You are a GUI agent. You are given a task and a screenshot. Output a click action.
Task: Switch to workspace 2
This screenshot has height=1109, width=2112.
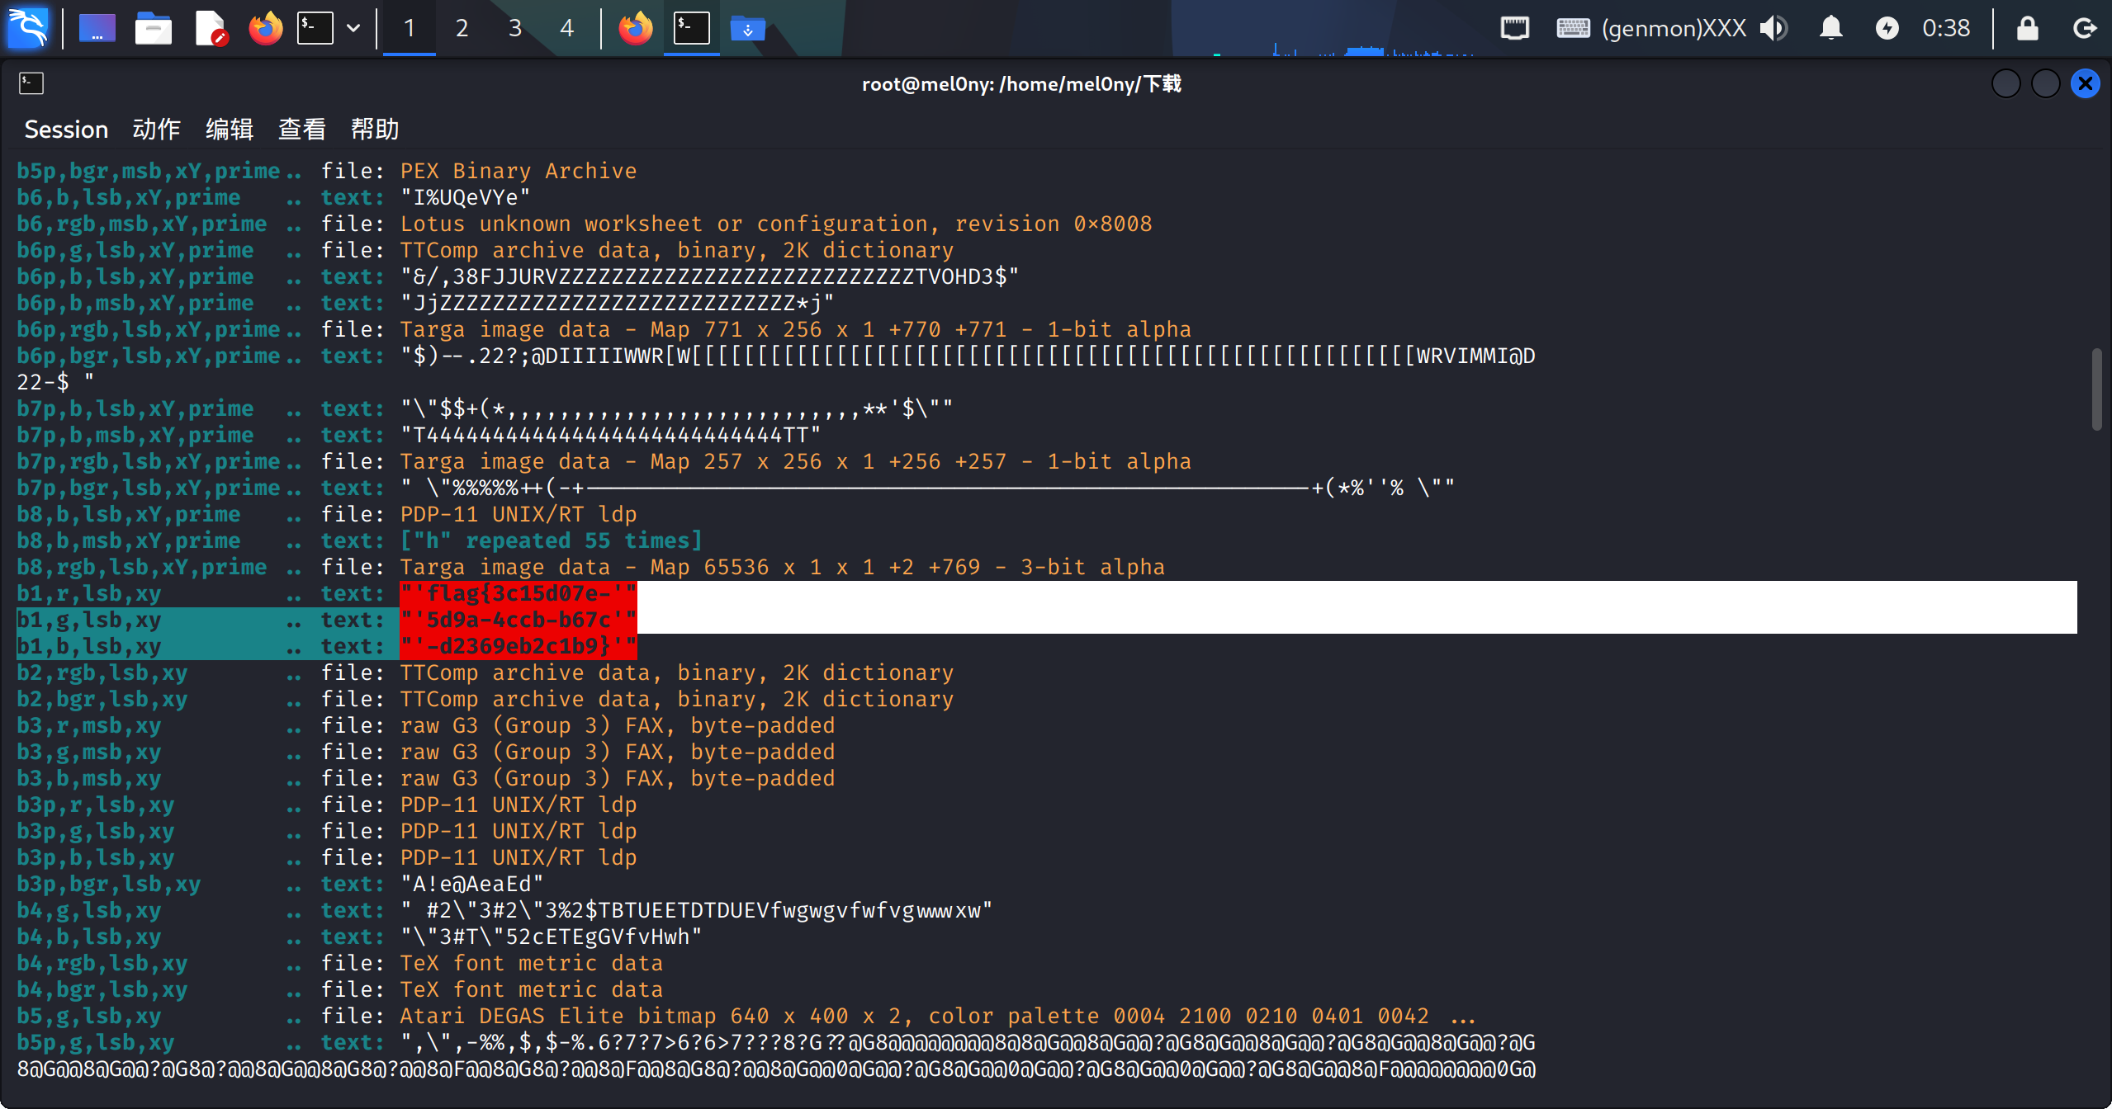click(x=462, y=28)
